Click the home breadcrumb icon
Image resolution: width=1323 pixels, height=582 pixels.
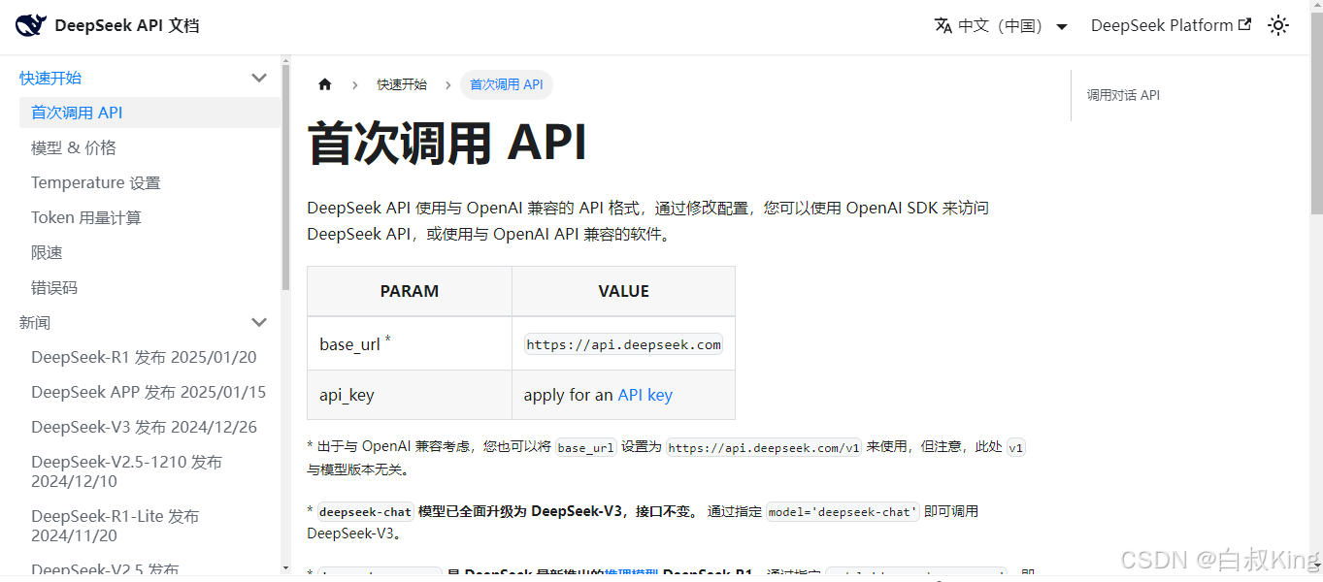(x=325, y=84)
